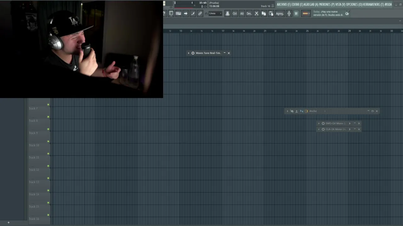Select the Track 7 label

[33, 108]
